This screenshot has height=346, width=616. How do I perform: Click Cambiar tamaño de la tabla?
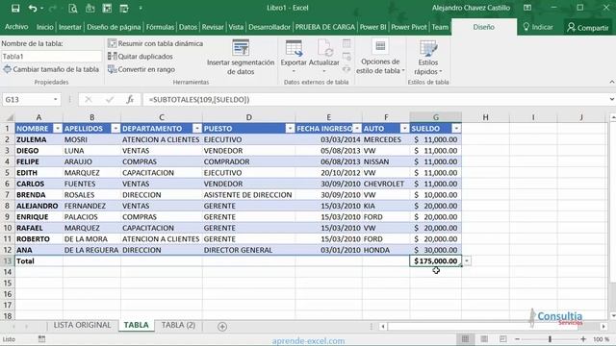click(51, 69)
